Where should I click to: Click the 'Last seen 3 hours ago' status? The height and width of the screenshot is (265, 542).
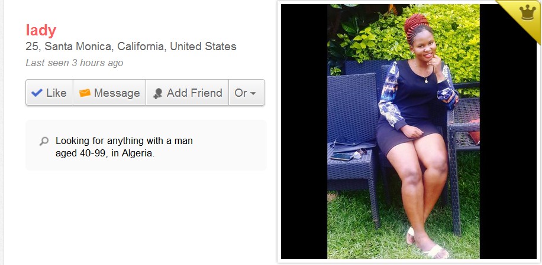pyautogui.click(x=75, y=63)
